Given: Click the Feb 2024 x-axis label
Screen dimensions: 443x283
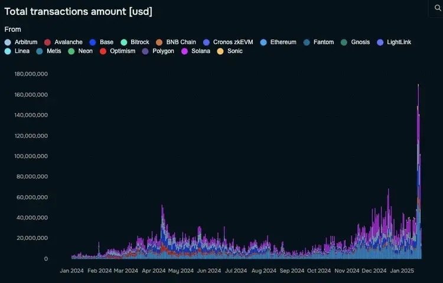Looking at the screenshot, I should click(x=100, y=271).
